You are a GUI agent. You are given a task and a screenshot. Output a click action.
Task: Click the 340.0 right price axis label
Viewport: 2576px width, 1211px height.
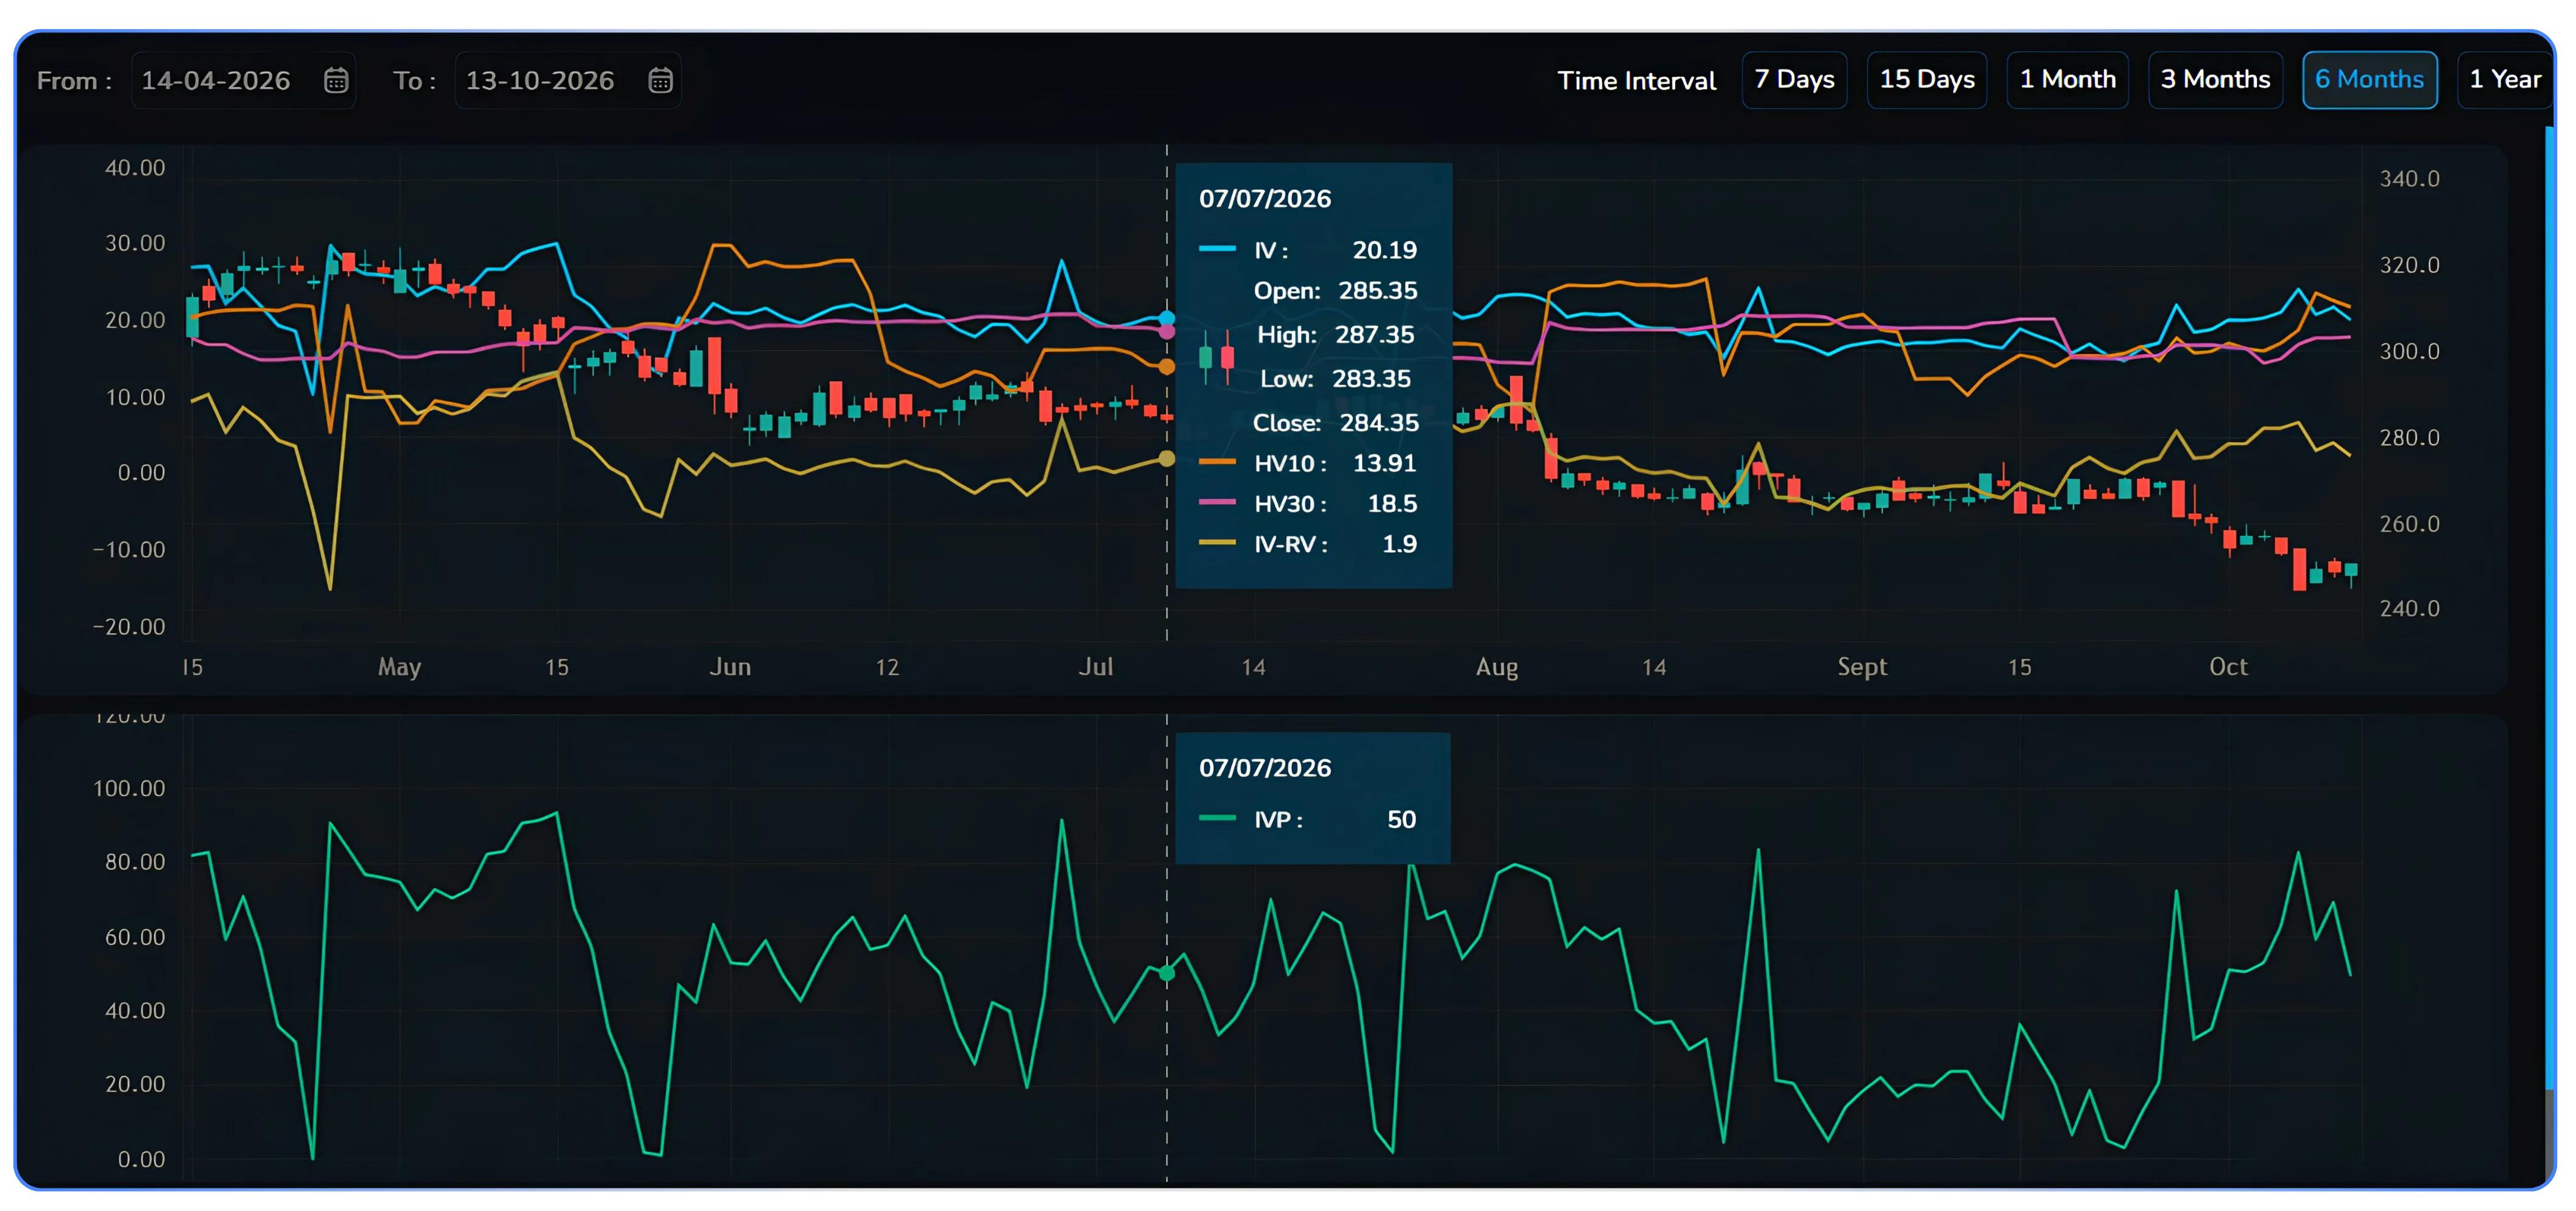[2409, 179]
